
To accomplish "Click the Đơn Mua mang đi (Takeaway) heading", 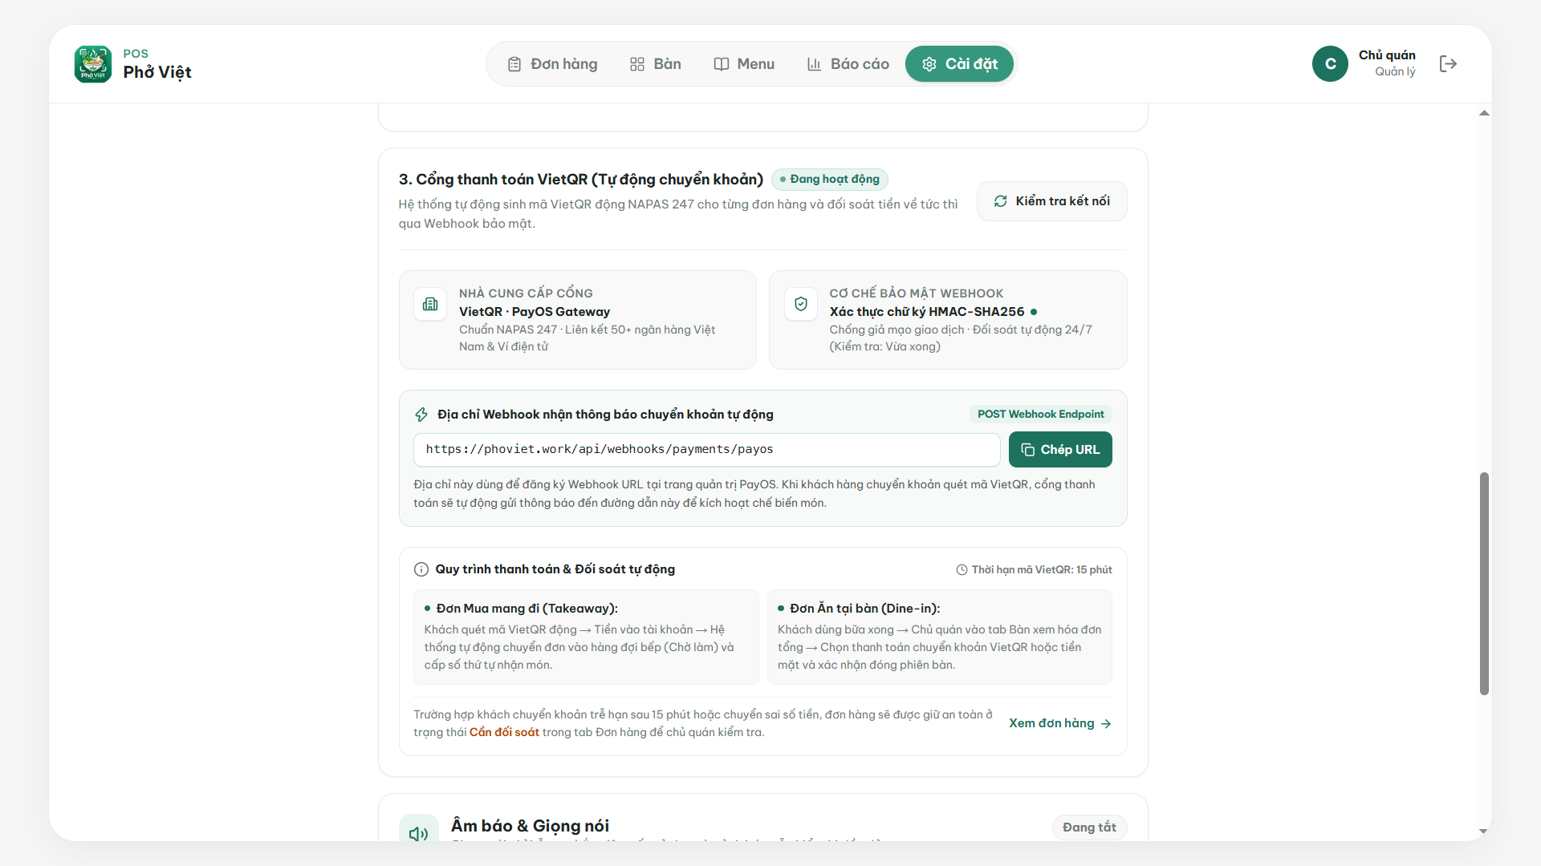I will click(527, 609).
